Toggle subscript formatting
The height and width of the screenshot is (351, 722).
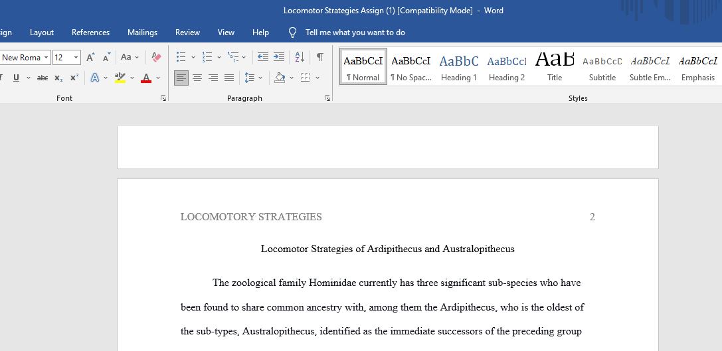coord(58,78)
